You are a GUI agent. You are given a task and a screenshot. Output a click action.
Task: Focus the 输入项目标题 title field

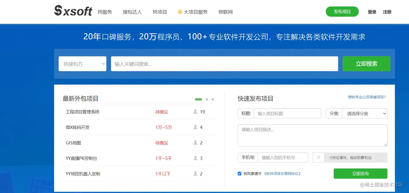287,113
